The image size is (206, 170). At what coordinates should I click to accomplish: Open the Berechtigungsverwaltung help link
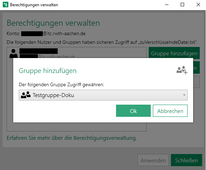point(72,138)
